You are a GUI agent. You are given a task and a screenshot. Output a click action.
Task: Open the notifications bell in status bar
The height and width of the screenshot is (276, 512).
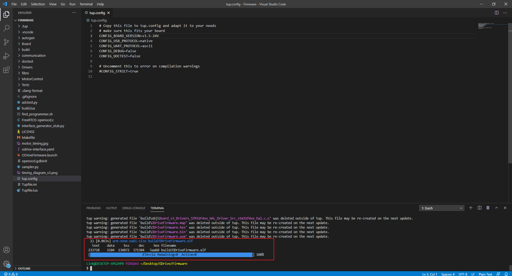[x=506, y=274]
